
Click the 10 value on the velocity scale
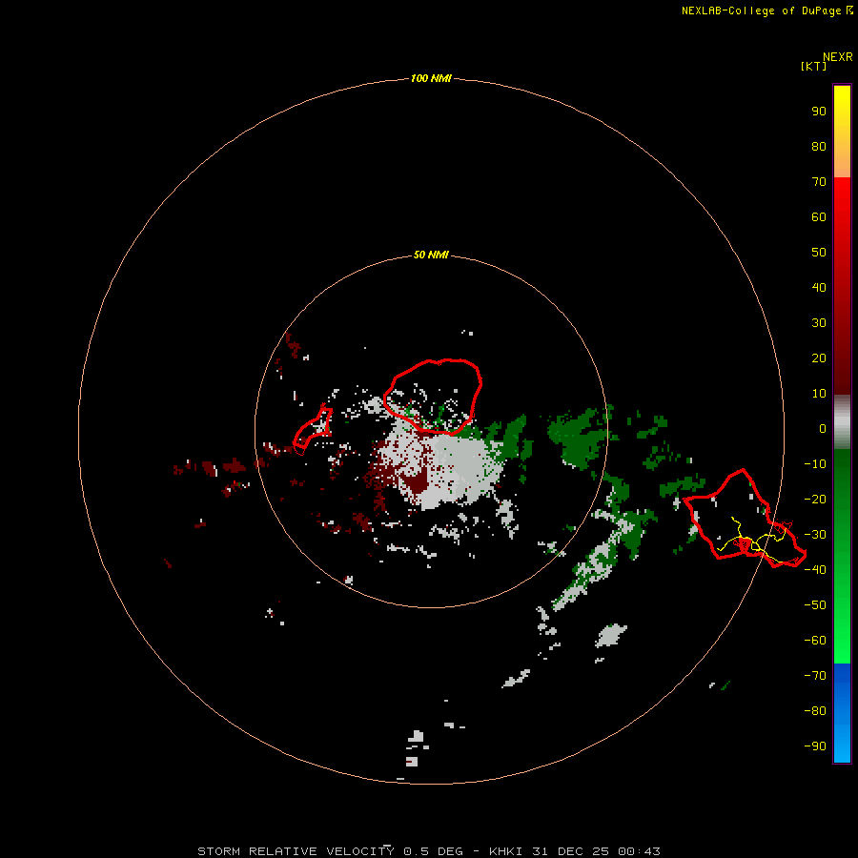(x=819, y=394)
